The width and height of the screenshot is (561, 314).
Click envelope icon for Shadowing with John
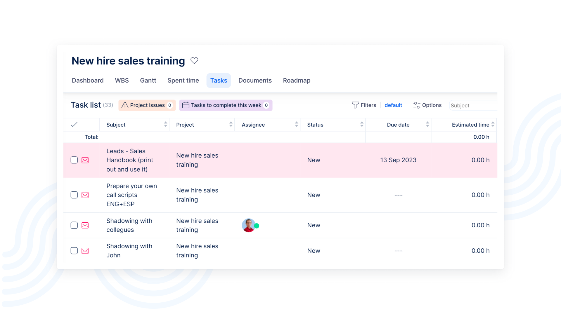click(85, 251)
